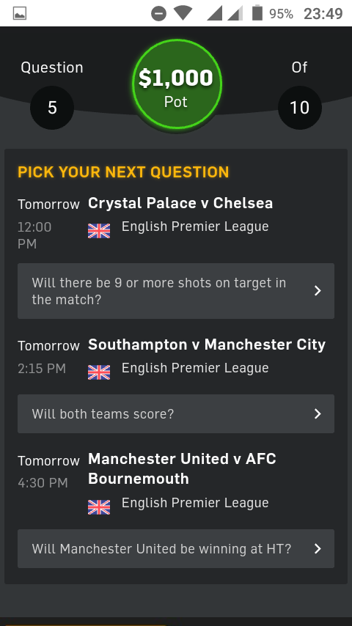This screenshot has width=352, height=626.
Task: Tap the UK flag under Manchester United v AFC Bournemouth
Action: 99,507
